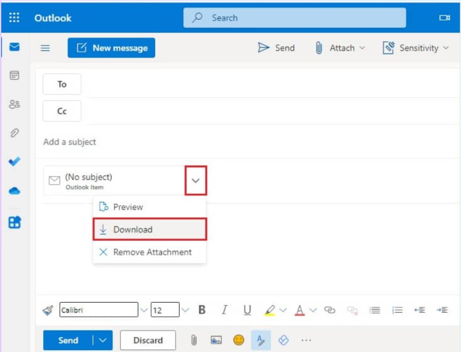
Task: Open the People icon in sidebar
Action: click(14, 104)
